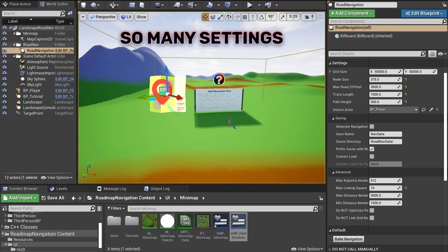Click the Save Current Level disk icon
Screen dimensions: 448x252
pos(83,5)
